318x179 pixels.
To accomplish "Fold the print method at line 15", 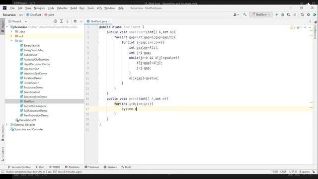I will coord(98,98).
